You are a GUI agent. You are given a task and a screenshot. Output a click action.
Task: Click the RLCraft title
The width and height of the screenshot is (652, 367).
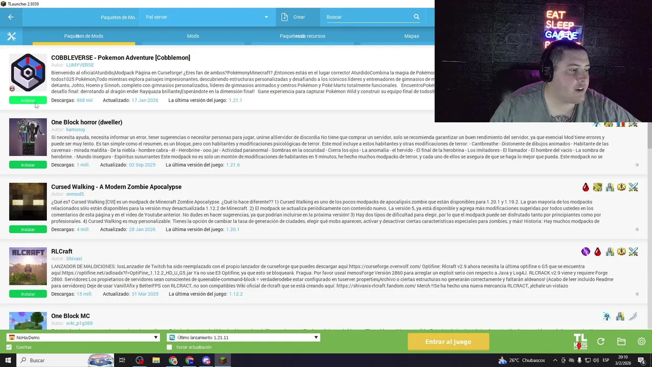point(62,251)
